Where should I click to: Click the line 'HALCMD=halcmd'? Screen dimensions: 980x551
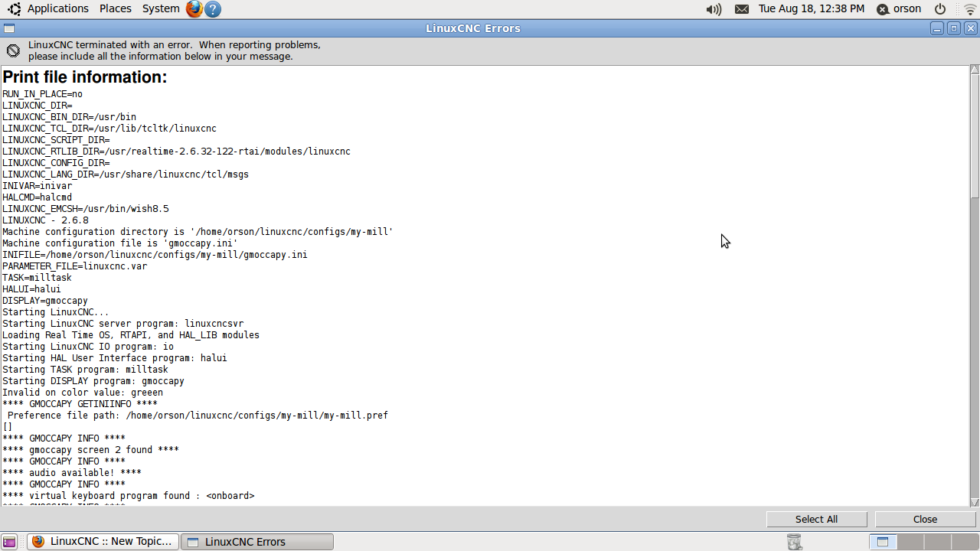point(37,197)
